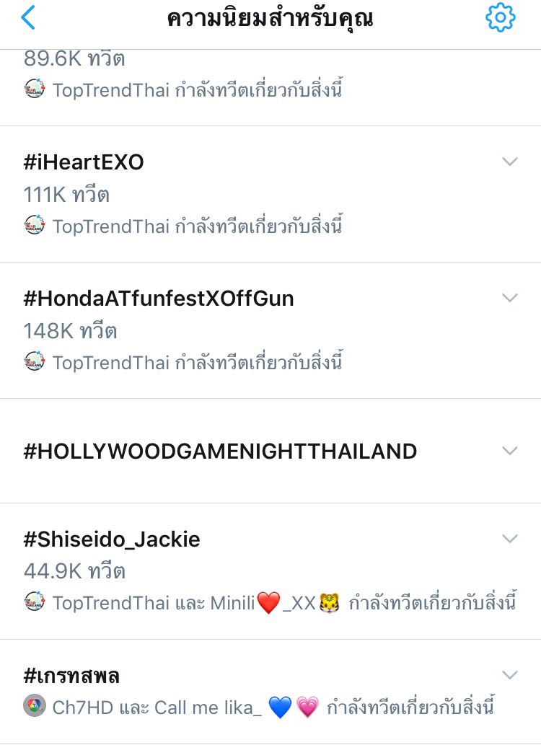
Task: Open the #Shiseido_Jackie hashtag
Action: [x=112, y=539]
